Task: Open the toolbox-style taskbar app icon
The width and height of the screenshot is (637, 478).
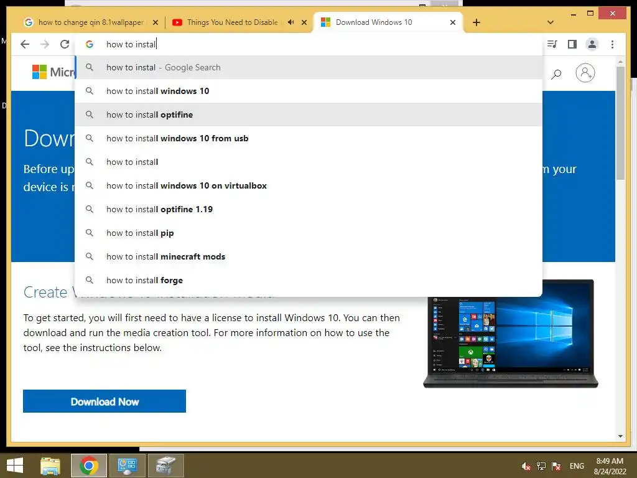Action: 165,466
